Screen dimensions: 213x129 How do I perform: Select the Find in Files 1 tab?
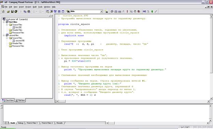tap(32, 123)
